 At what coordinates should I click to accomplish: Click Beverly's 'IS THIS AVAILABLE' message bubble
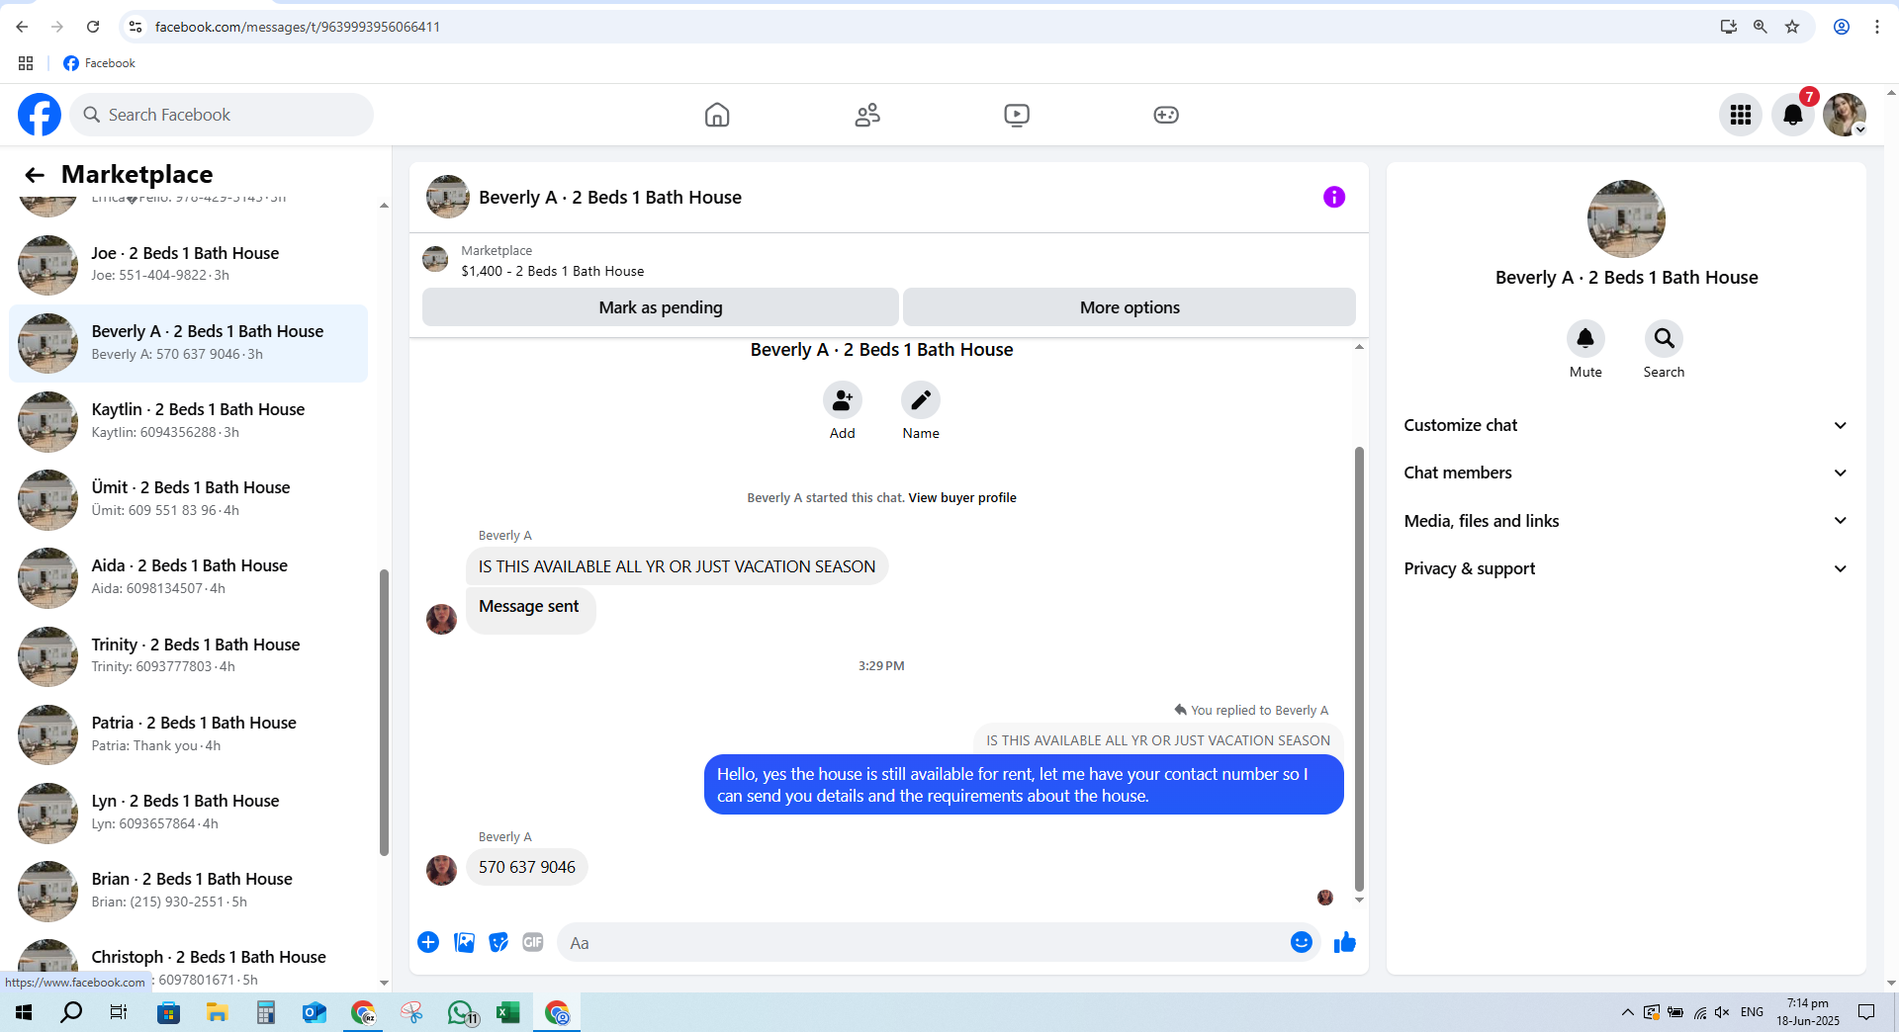(678, 566)
